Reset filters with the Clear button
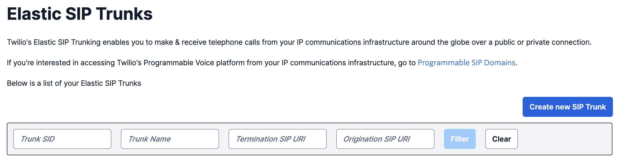This screenshot has height=160, width=624. pyautogui.click(x=501, y=139)
